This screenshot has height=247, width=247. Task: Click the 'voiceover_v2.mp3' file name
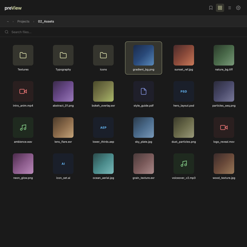[184, 178]
